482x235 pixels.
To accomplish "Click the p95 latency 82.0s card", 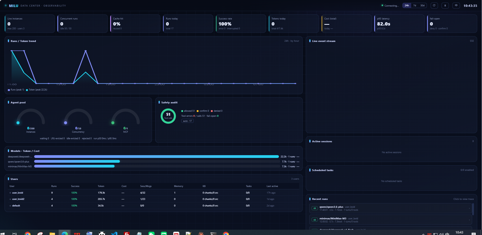I will 399,23.
